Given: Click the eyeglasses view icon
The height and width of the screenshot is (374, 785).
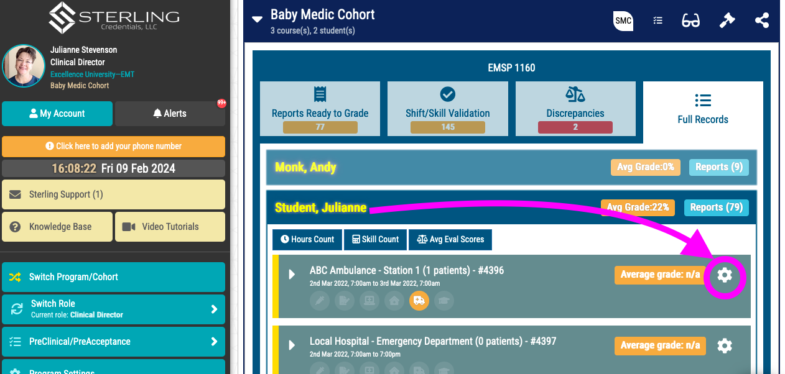Looking at the screenshot, I should pyautogui.click(x=690, y=20).
